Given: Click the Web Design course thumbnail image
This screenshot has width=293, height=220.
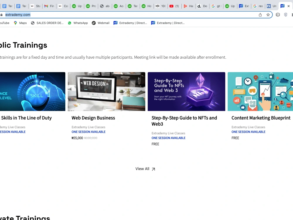Looking at the screenshot, I should 107,92.
